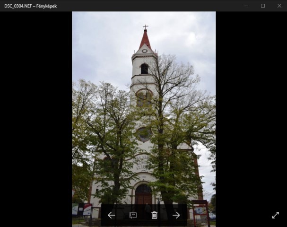Click the red-framed signboard at photo's bottom right

(200, 211)
